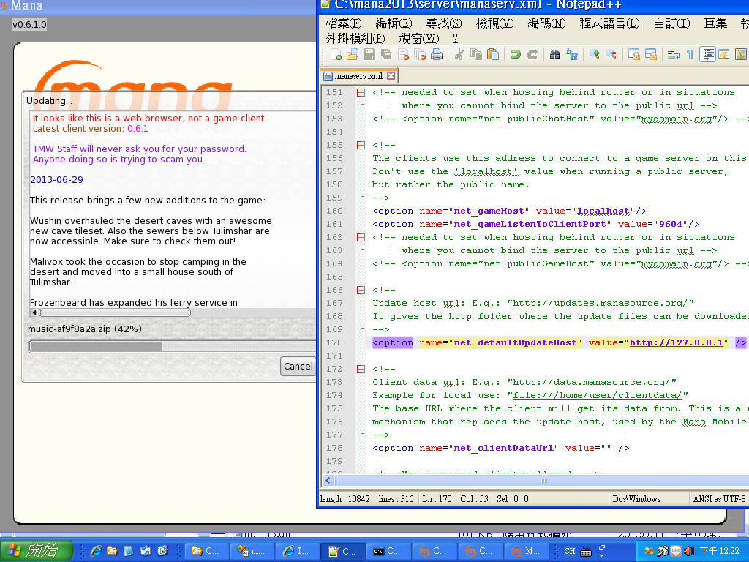The height and width of the screenshot is (562, 749).
Task: Click the music-af9f8a2a.zip download progress bar
Action: (172, 346)
